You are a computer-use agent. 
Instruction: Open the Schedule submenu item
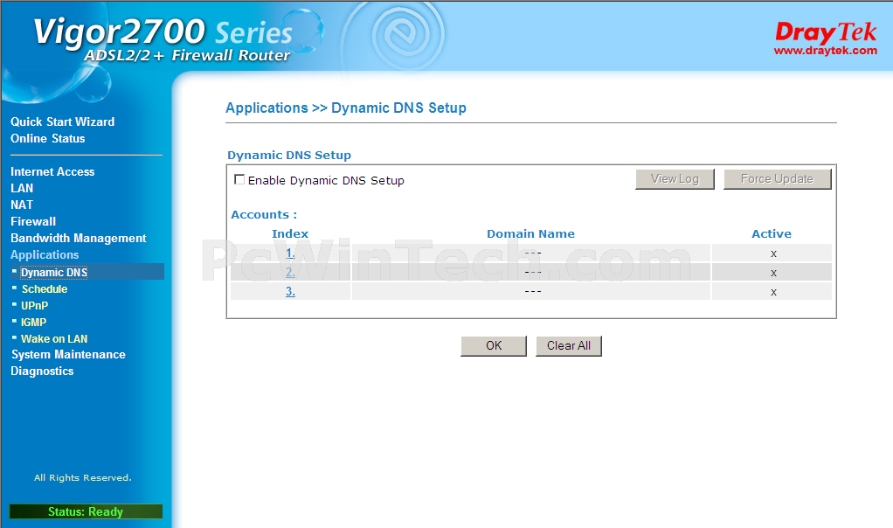[45, 288]
